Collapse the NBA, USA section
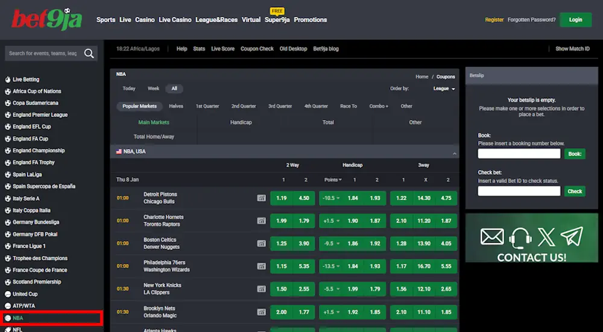Screen dimensions: 603x332 click(455, 153)
